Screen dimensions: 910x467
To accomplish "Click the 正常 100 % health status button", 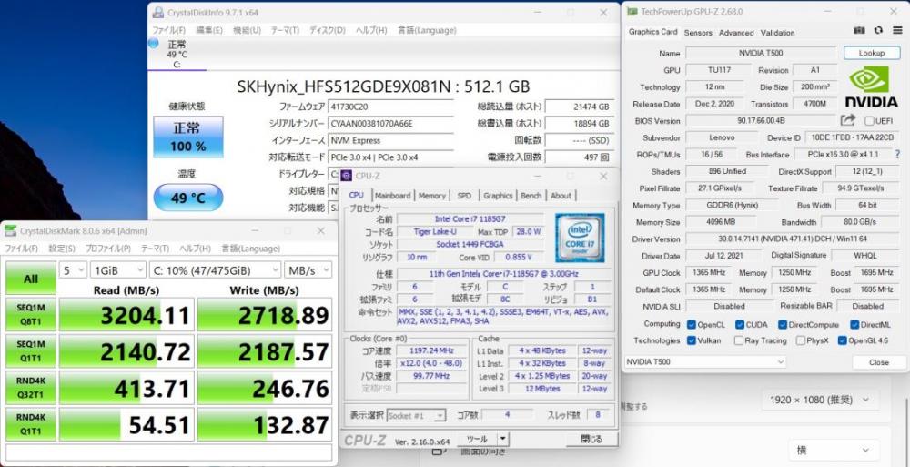I will [x=188, y=137].
